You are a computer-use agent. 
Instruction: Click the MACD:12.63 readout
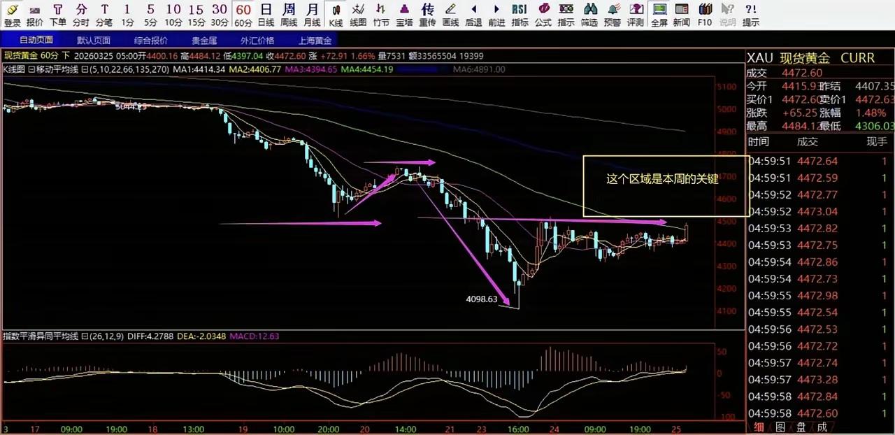(256, 336)
